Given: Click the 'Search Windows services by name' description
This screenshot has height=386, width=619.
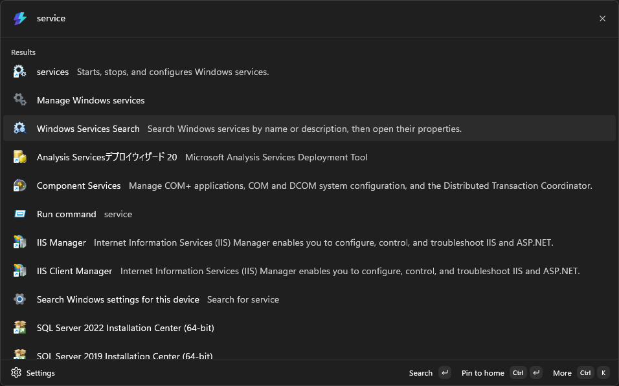Looking at the screenshot, I should tap(304, 129).
